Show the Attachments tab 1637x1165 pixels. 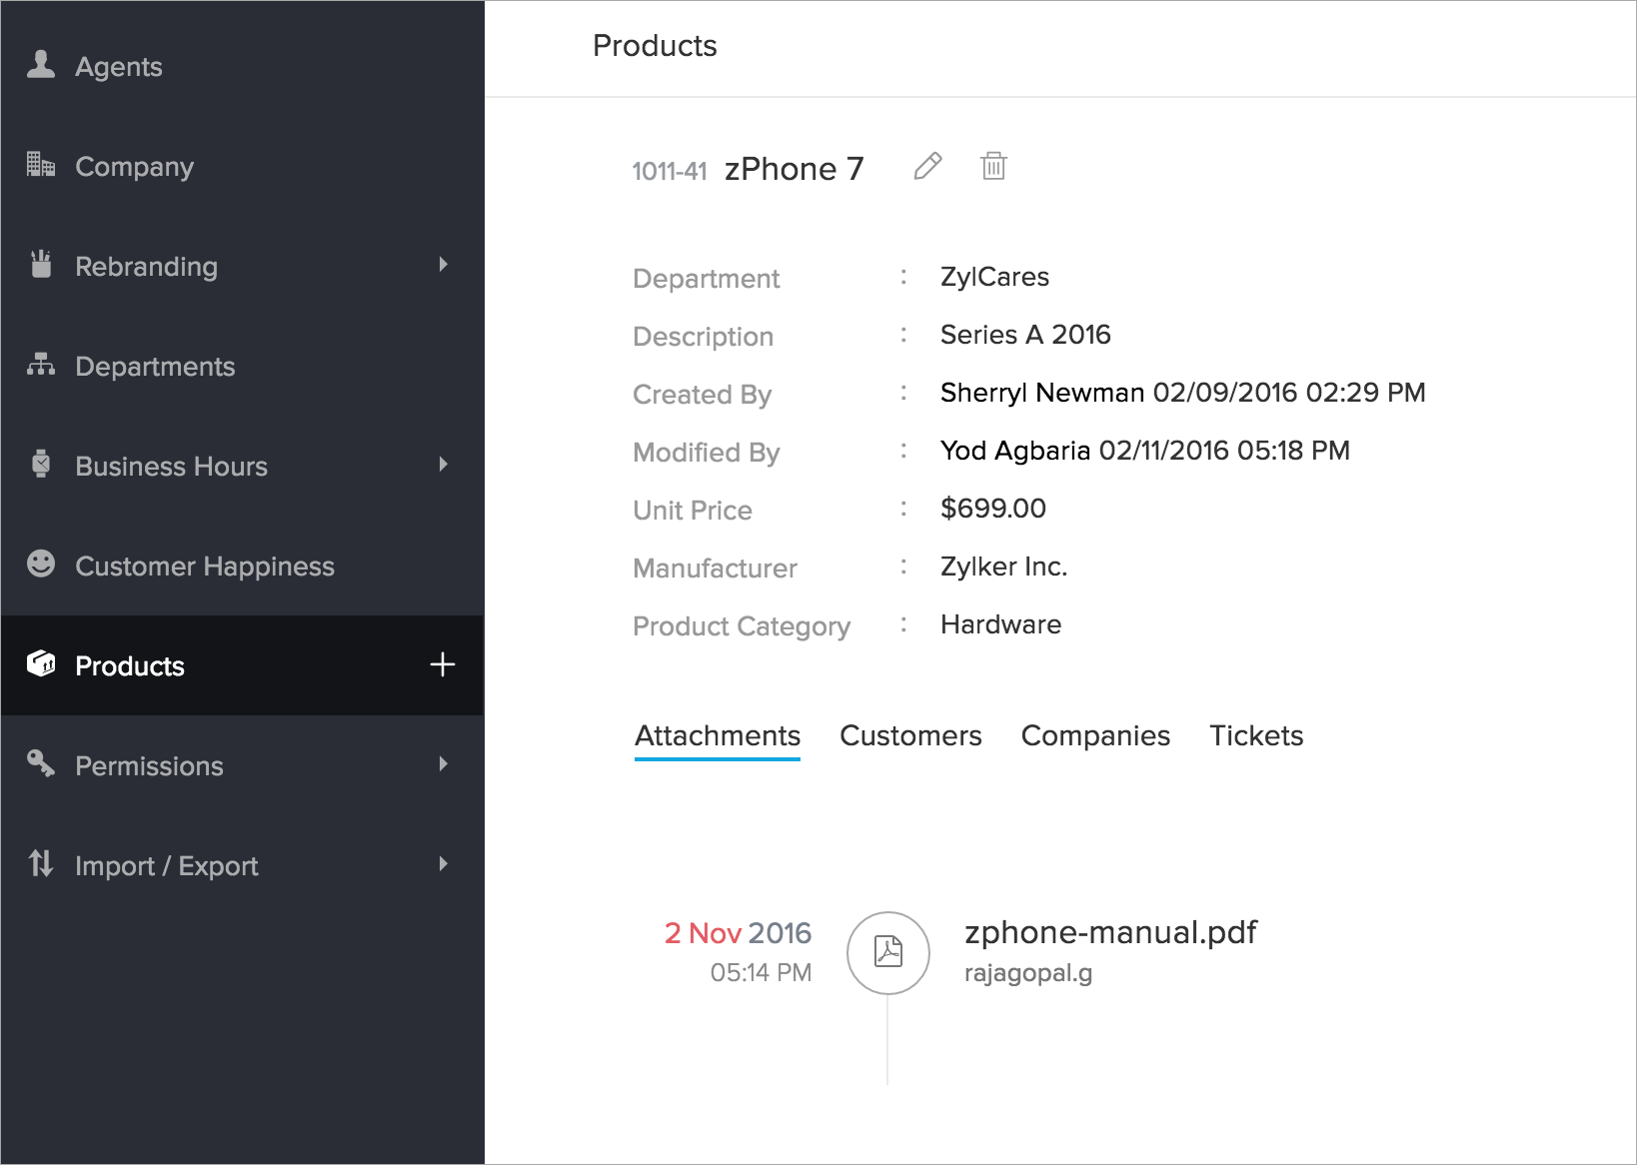[718, 736]
